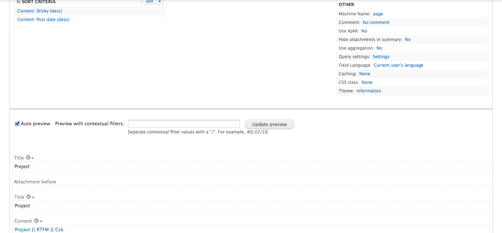502x233 pixels.
Task: Open the Content: Sticky (desc) sort criterion
Action: [x=40, y=11]
